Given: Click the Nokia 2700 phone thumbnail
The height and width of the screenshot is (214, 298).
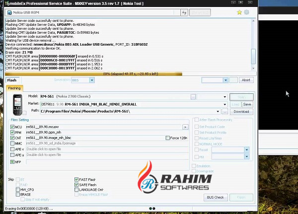Looking at the screenshot, I should 17,105.
